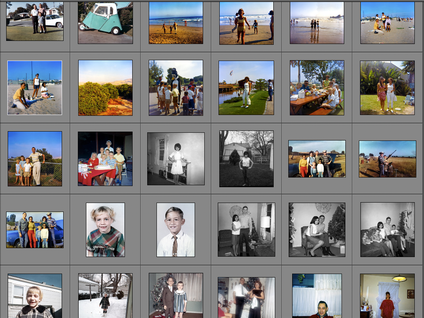Select family walking hand-in-hand on orange sand

click(176, 23)
